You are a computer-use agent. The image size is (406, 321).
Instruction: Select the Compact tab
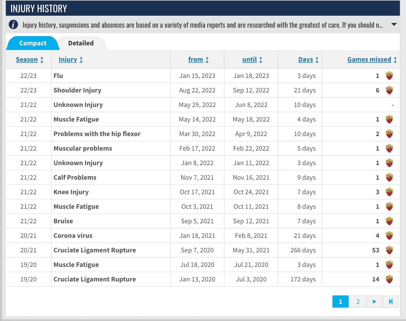point(33,43)
